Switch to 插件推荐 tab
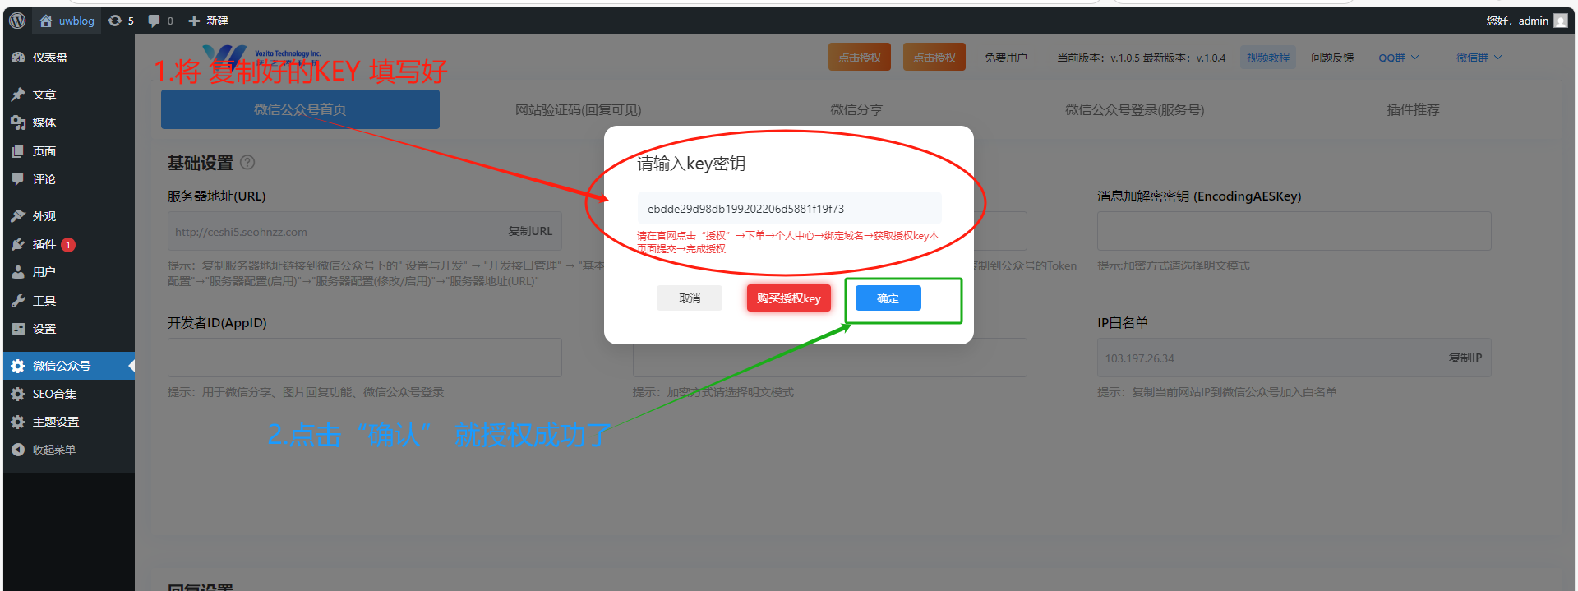The height and width of the screenshot is (591, 1578). pyautogui.click(x=1413, y=109)
